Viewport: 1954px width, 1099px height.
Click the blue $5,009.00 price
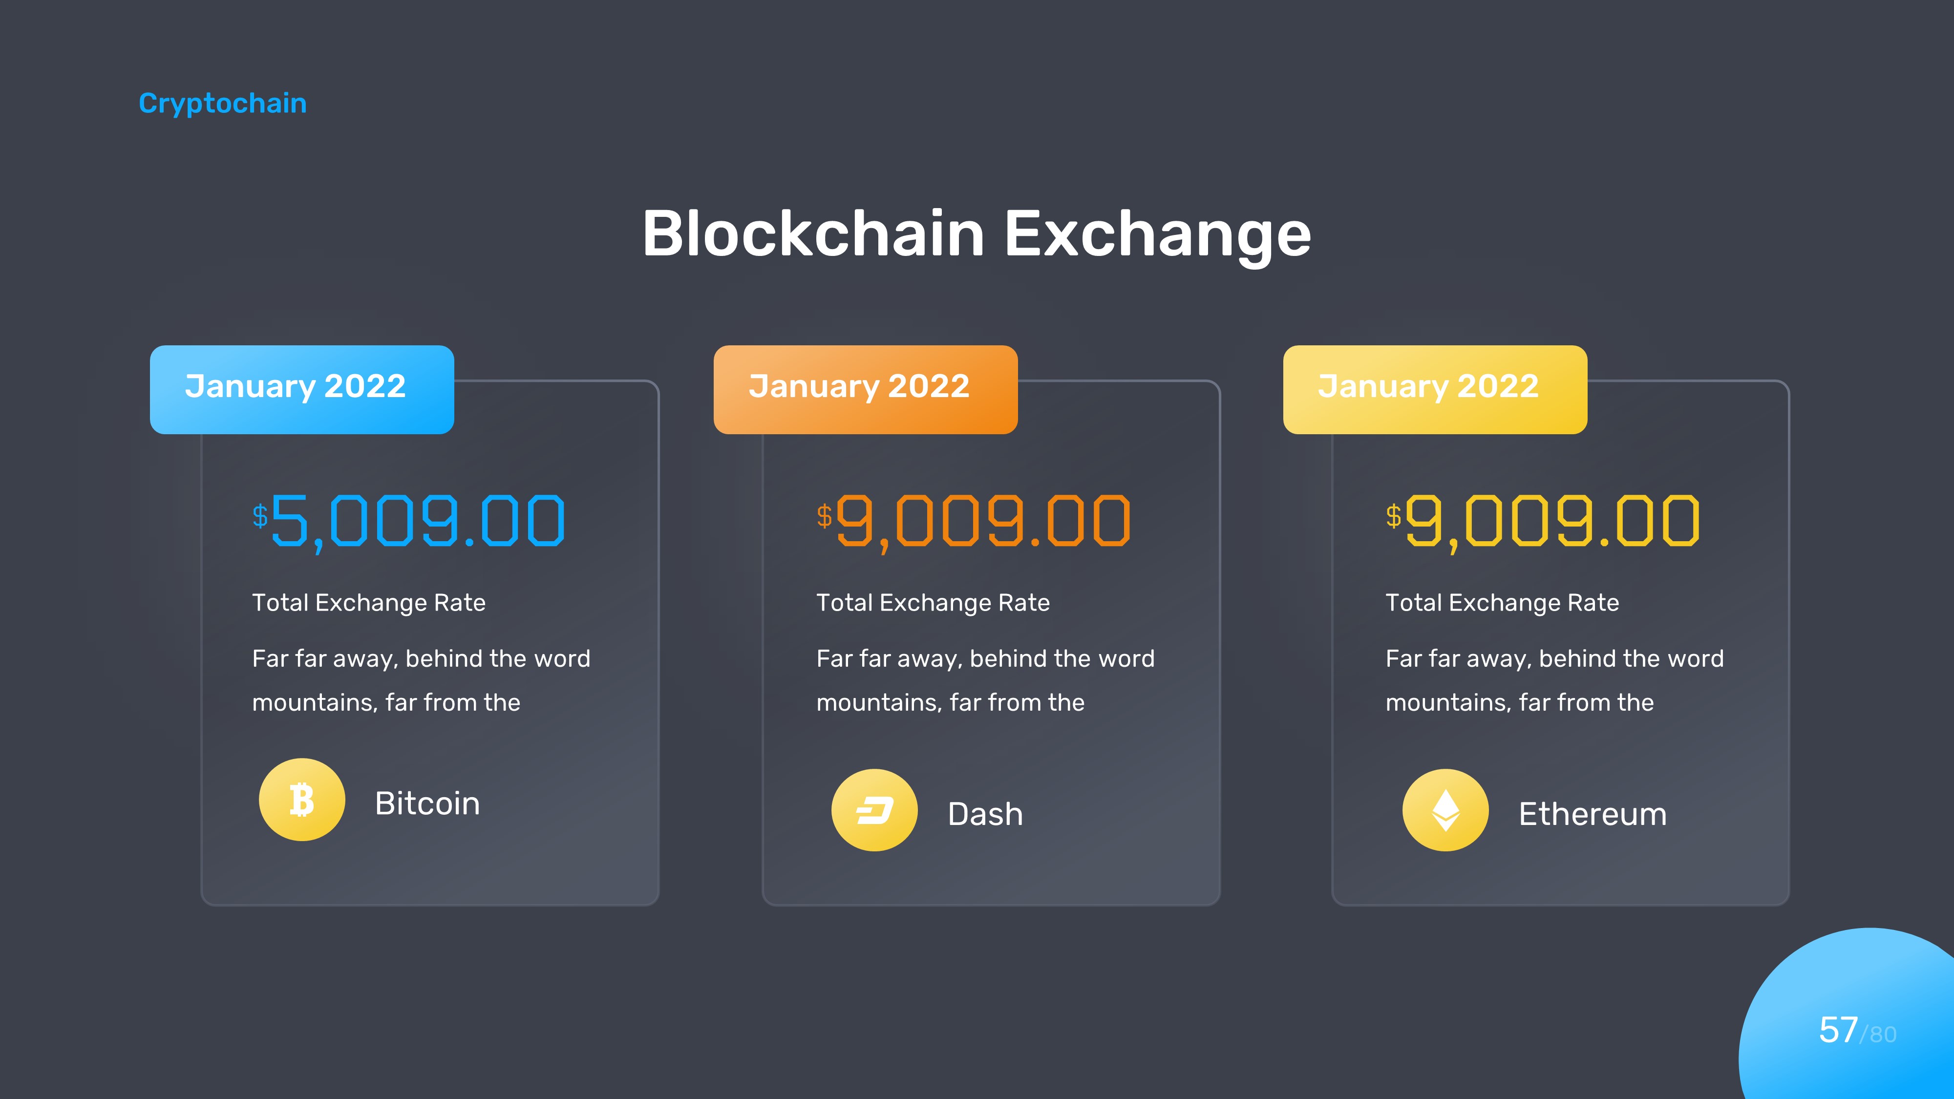tap(410, 521)
